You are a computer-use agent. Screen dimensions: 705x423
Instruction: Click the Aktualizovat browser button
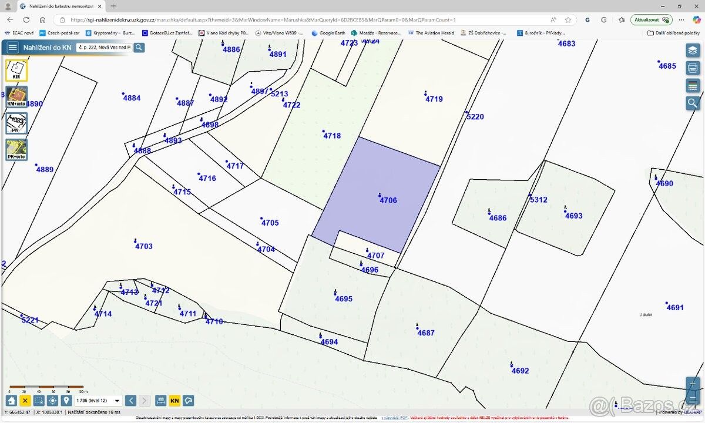click(651, 19)
